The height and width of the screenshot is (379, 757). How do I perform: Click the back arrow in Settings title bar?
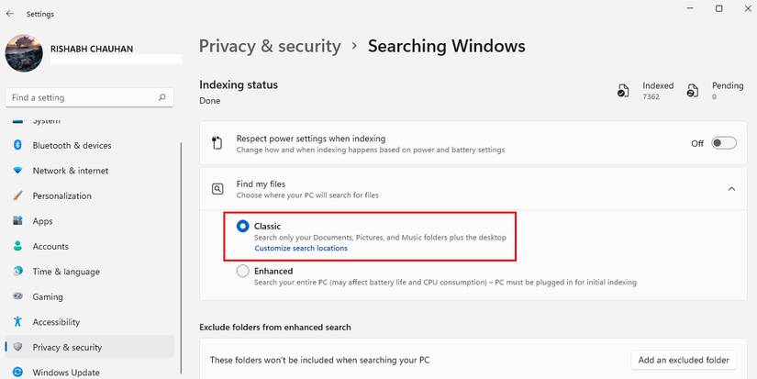point(10,14)
